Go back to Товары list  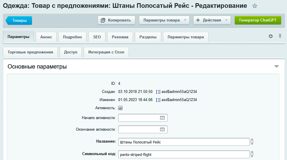[x=19, y=20]
